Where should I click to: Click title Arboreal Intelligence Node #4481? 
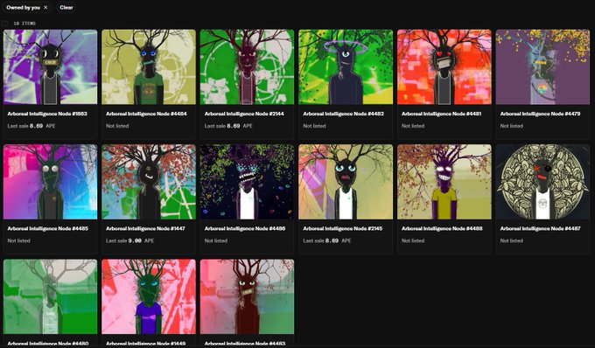442,114
